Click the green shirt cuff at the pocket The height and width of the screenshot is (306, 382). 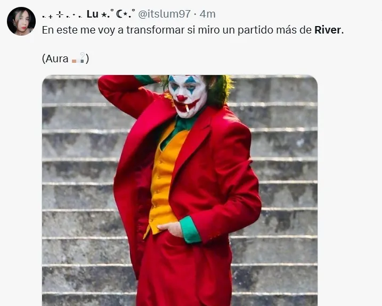coord(190,230)
